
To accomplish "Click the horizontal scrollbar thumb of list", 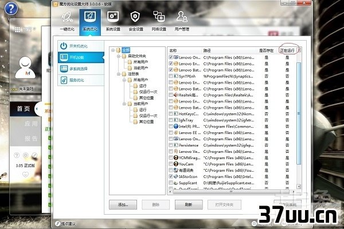I will (x=230, y=192).
